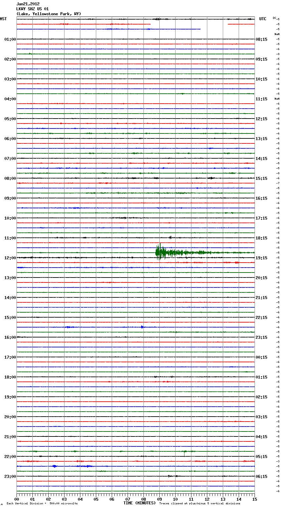Select the 07:00 MST hour label
This screenshot has width=281, height=508.
tap(10, 159)
